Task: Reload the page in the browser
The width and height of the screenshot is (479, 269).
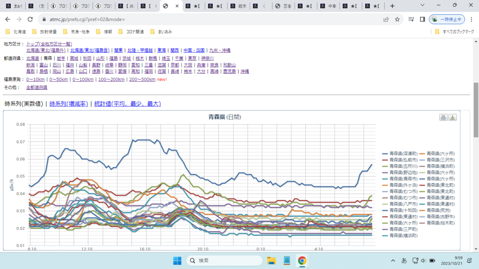Action: pos(30,19)
